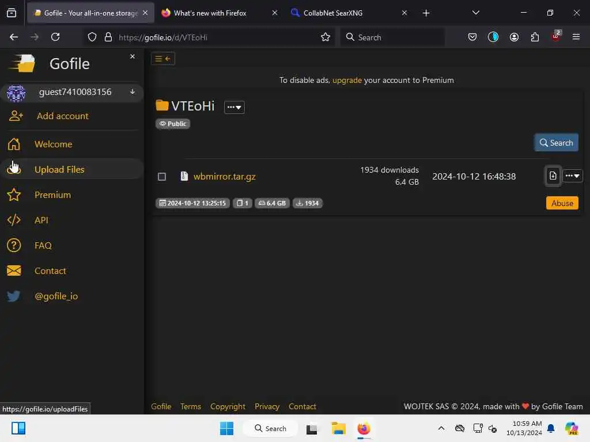Switch to What's new with Firefox tab
The image size is (590, 442).
(220, 13)
